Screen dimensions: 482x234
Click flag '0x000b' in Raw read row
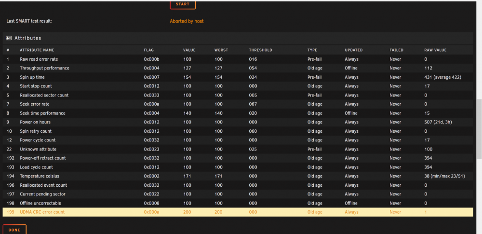pyautogui.click(x=151, y=59)
